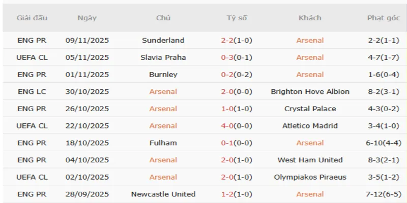Click Arsenal in the 01/11/2025 Burnley row

[310, 75]
